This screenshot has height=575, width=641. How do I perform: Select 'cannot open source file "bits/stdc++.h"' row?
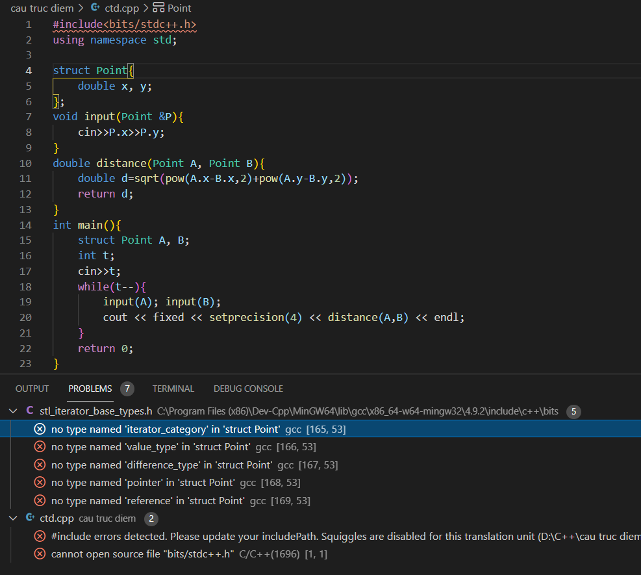321,554
